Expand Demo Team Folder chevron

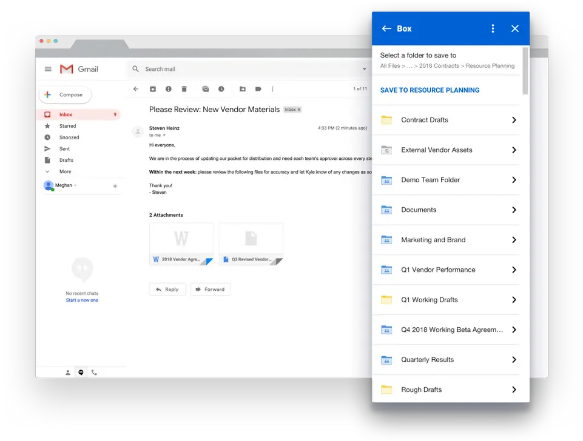click(x=514, y=180)
